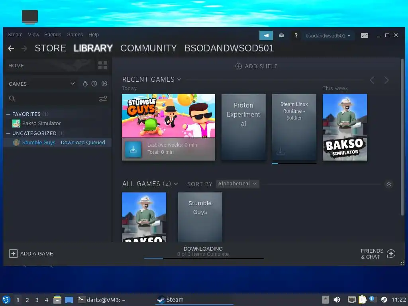Collapse the Uncategorized category
Viewport: 408px width, 306px height.
pos(8,133)
